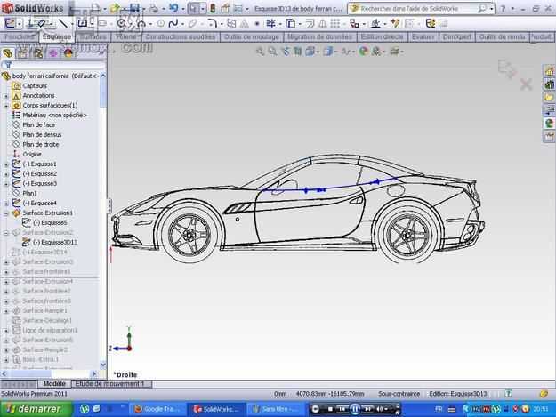Switch to the Edition directe tab

click(x=382, y=36)
